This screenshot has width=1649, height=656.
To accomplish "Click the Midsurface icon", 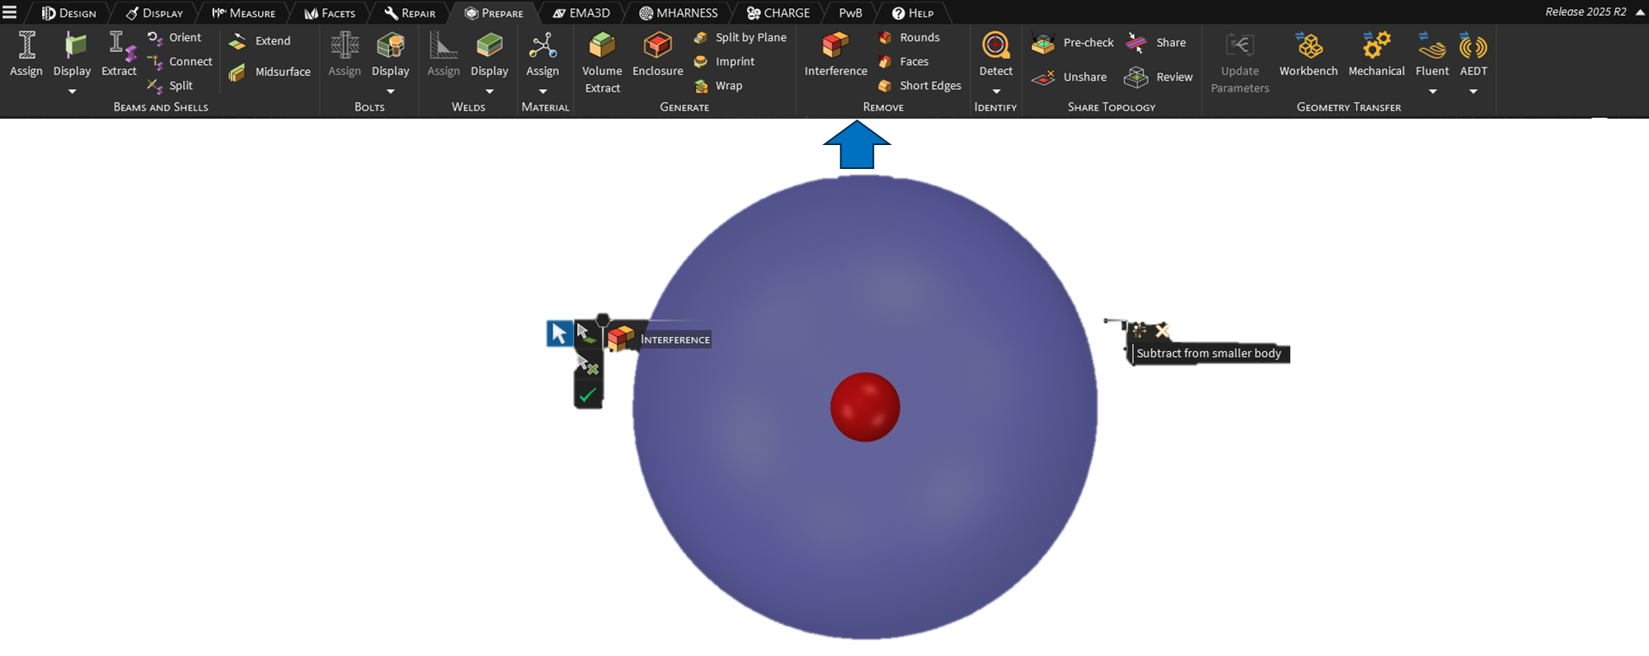I will point(237,73).
